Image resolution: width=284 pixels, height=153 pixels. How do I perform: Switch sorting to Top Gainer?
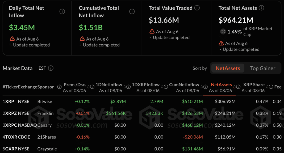click(x=263, y=68)
